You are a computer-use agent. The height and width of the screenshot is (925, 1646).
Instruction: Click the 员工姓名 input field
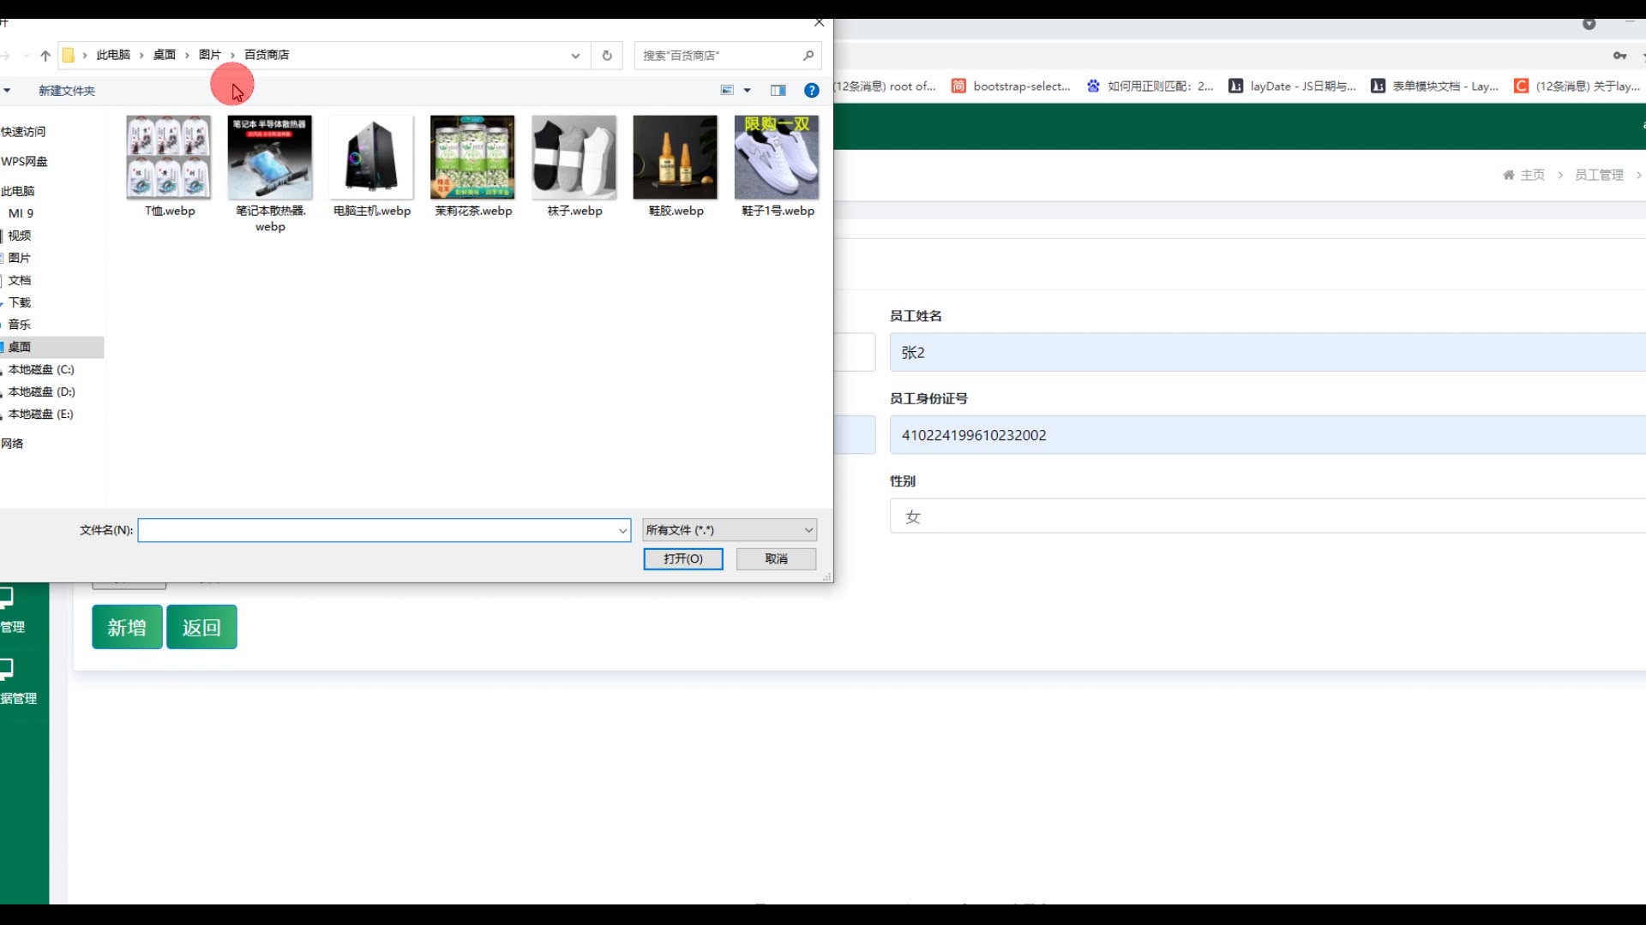pos(1267,353)
